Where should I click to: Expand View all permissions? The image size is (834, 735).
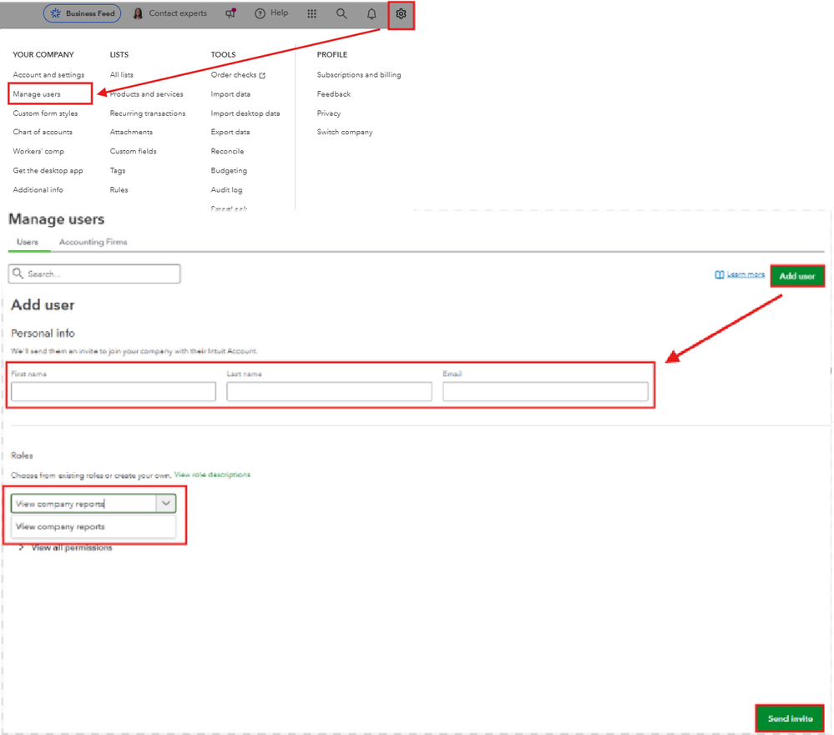[x=71, y=547]
